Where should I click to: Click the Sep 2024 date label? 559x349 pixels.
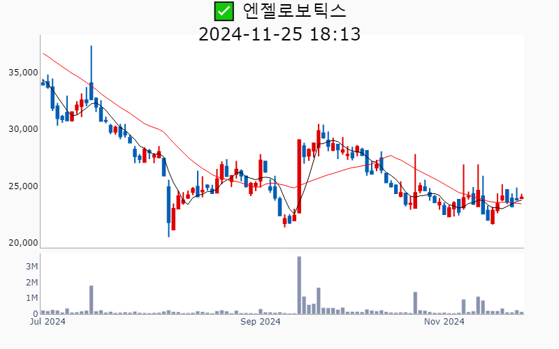point(260,322)
